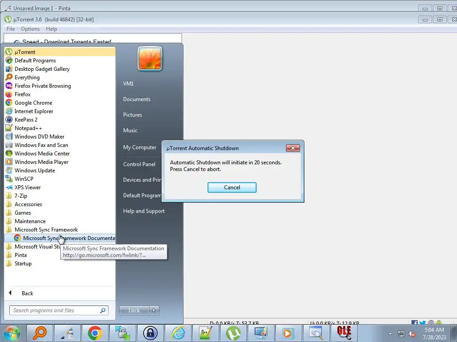Open Documents from the Start menu
This screenshot has width=457, height=342.
pyautogui.click(x=137, y=99)
